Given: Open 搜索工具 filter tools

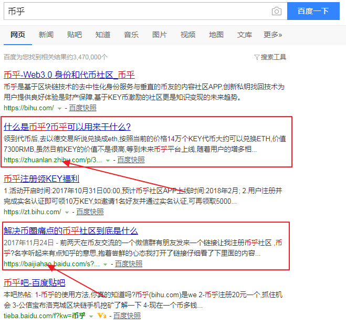Looking at the screenshot, I should pos(274,57).
